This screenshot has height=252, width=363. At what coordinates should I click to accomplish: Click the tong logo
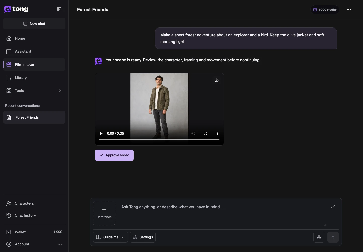click(16, 9)
